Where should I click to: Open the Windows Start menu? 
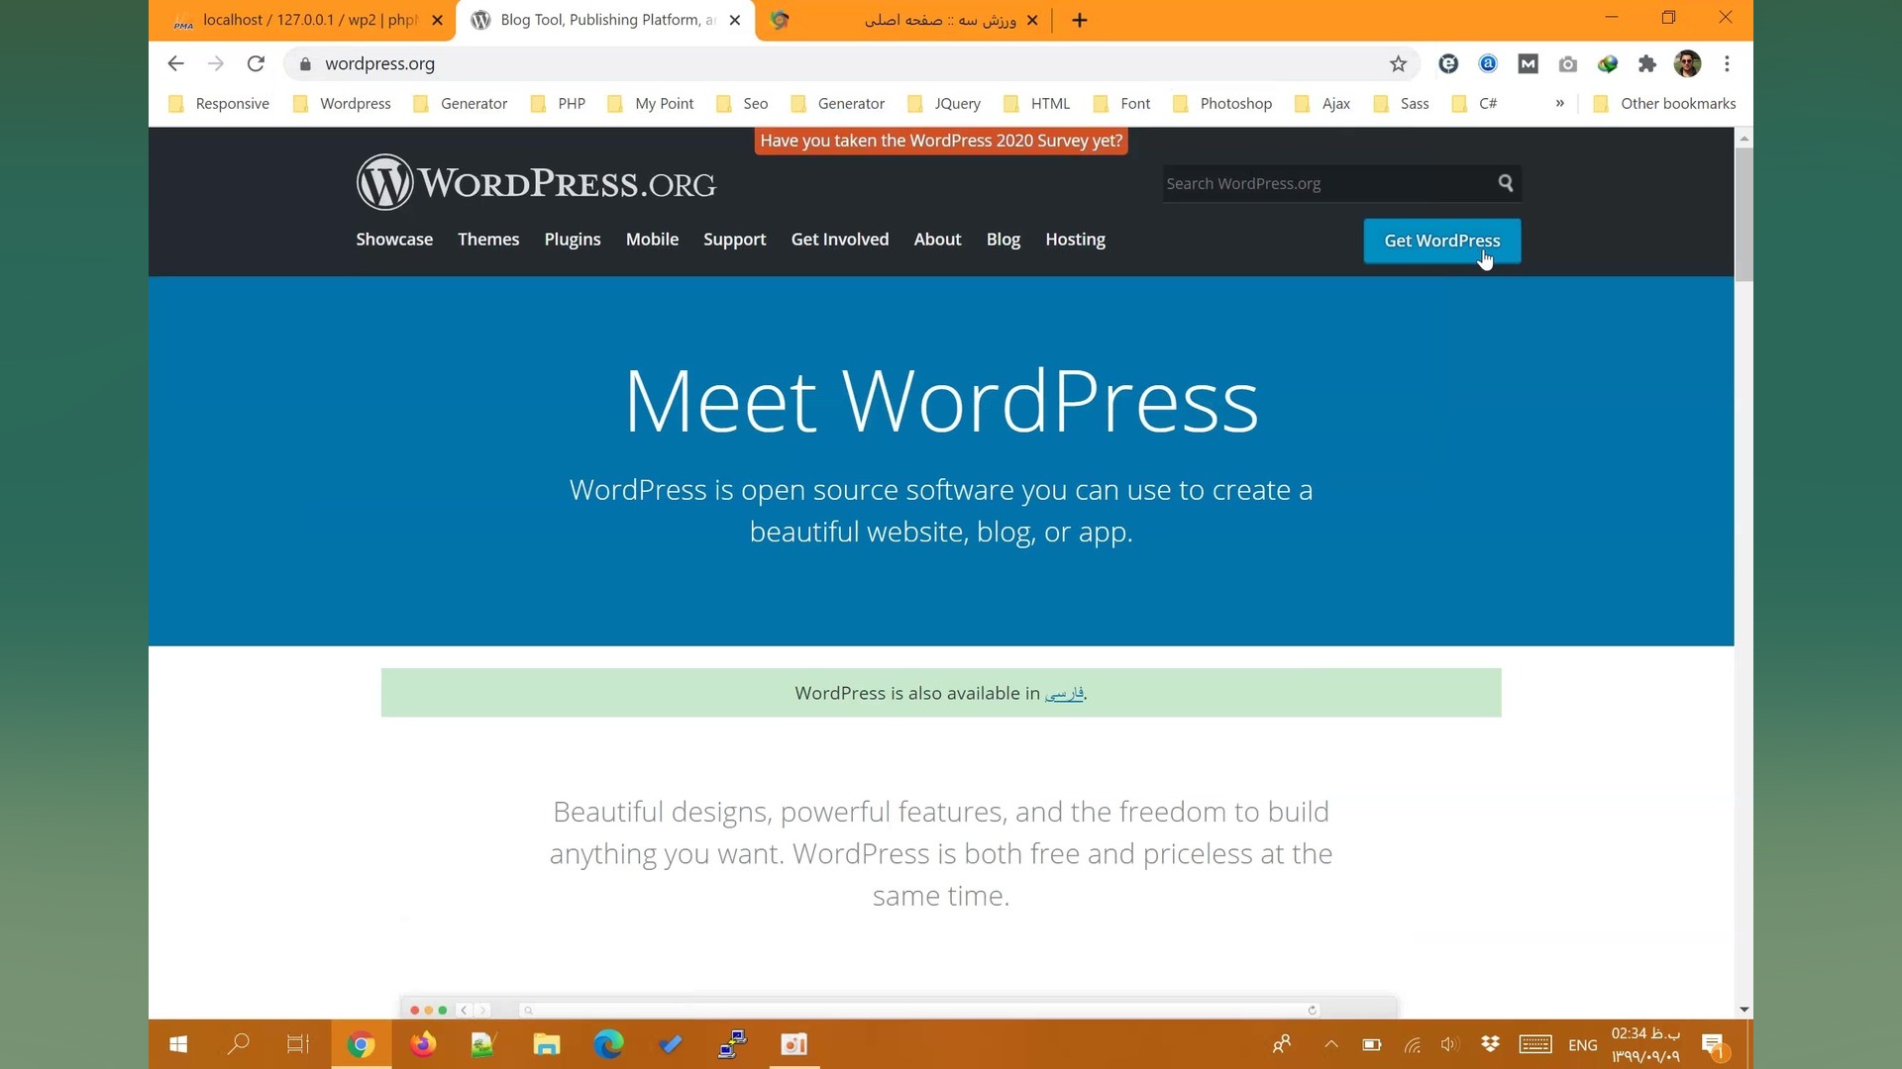pyautogui.click(x=178, y=1044)
